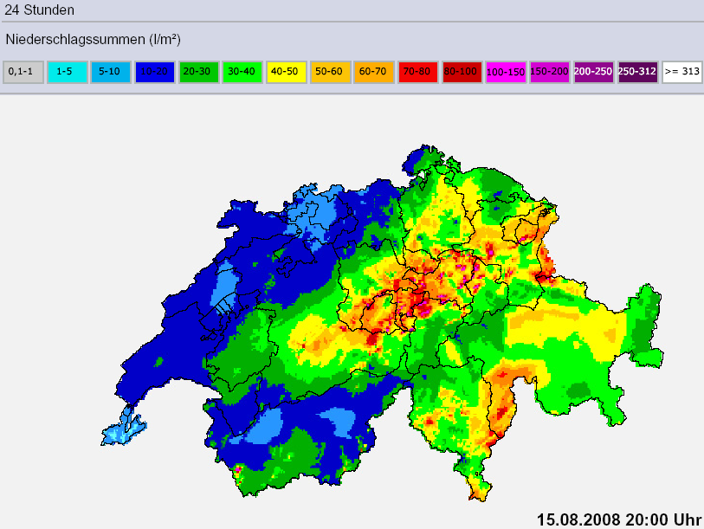
Task: Click the Switzerland precipitation map image
Action: 382,322
